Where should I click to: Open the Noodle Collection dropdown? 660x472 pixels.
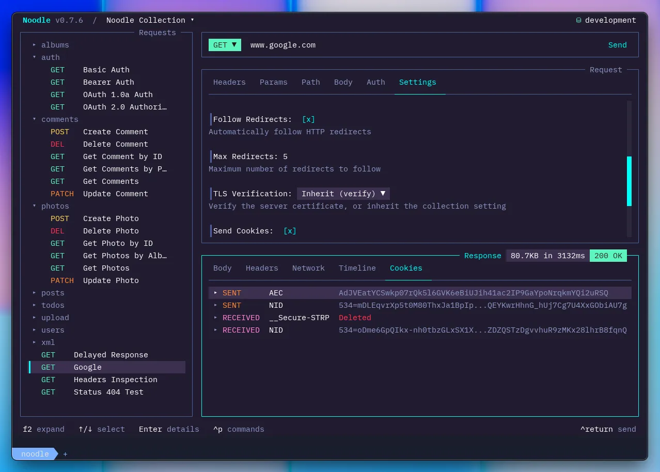click(x=150, y=20)
